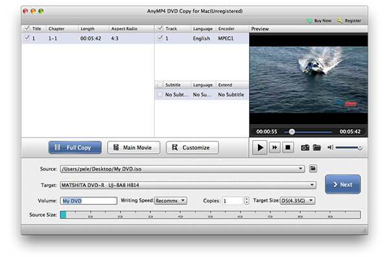Image resolution: width=389 pixels, height=257 pixels.
Task: Toggle the Subtitle header checkbox
Action: click(x=159, y=85)
